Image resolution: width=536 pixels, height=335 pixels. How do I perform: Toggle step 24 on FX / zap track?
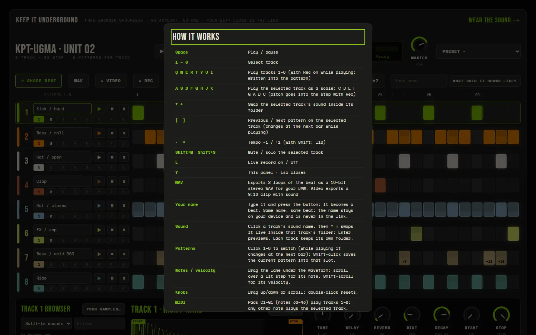pyautogui.click(x=416, y=234)
